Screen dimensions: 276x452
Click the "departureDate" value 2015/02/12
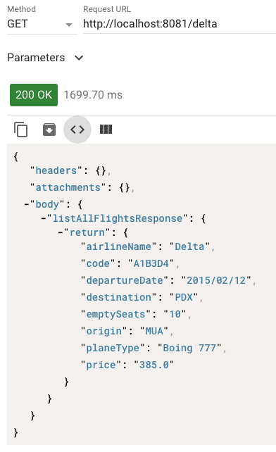[x=216, y=280]
